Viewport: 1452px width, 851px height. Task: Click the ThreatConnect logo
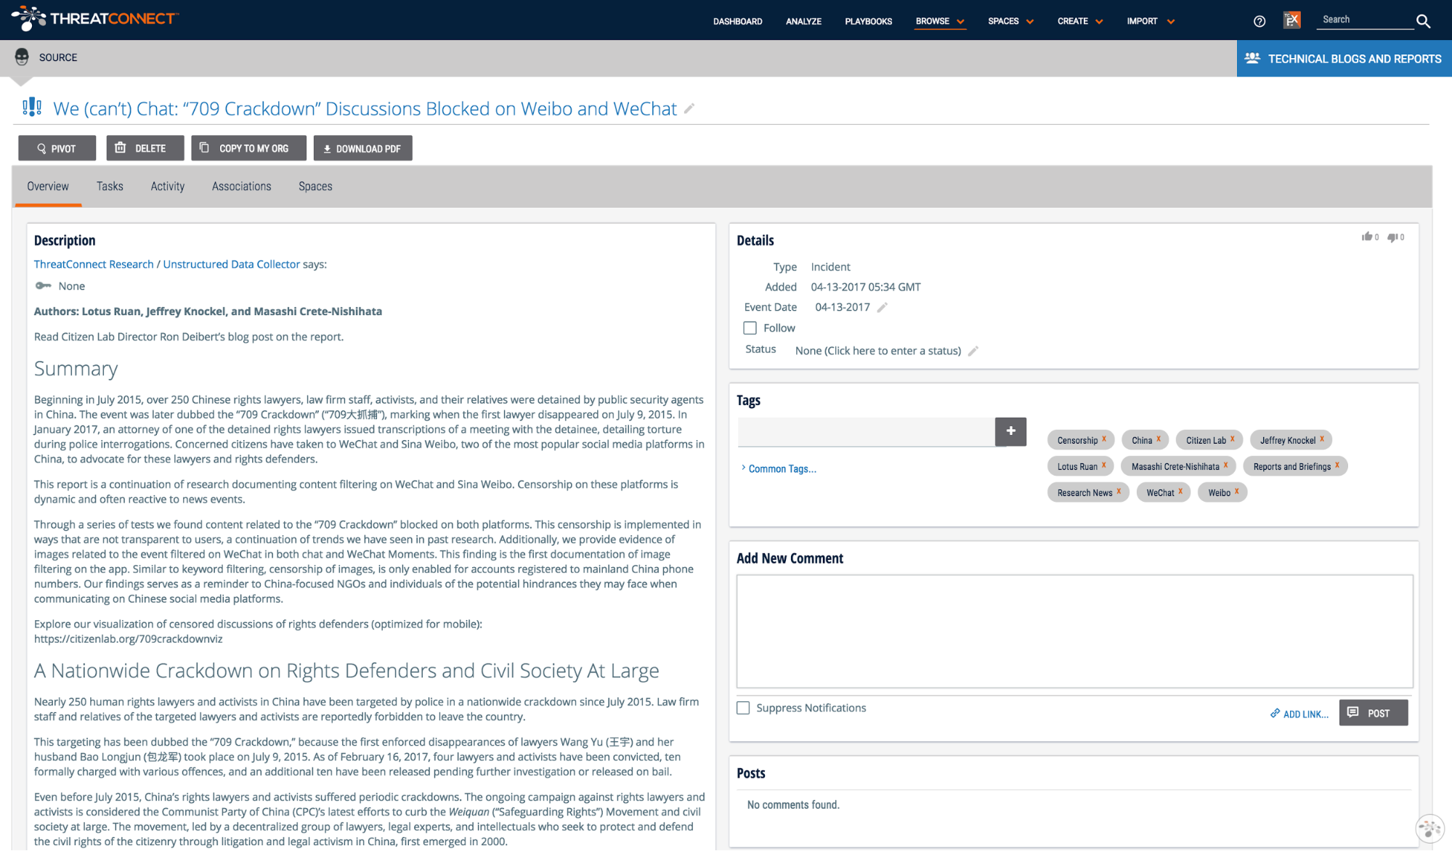pos(95,18)
